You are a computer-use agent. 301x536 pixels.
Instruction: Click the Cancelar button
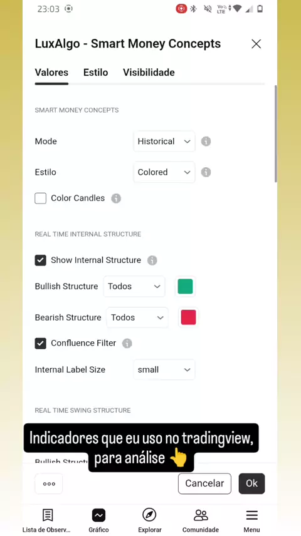point(204,483)
